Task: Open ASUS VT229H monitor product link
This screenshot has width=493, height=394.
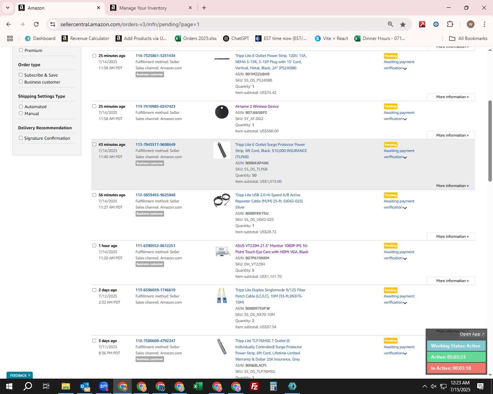Action: pos(272,249)
